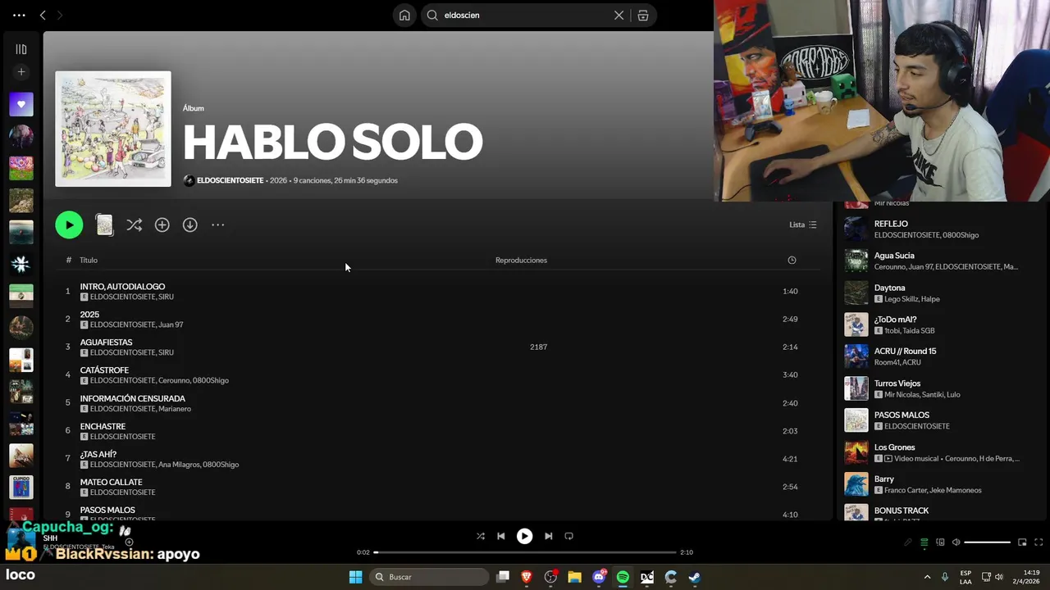Seek on the playback progress bar
This screenshot has width=1050, height=590.
(525, 552)
